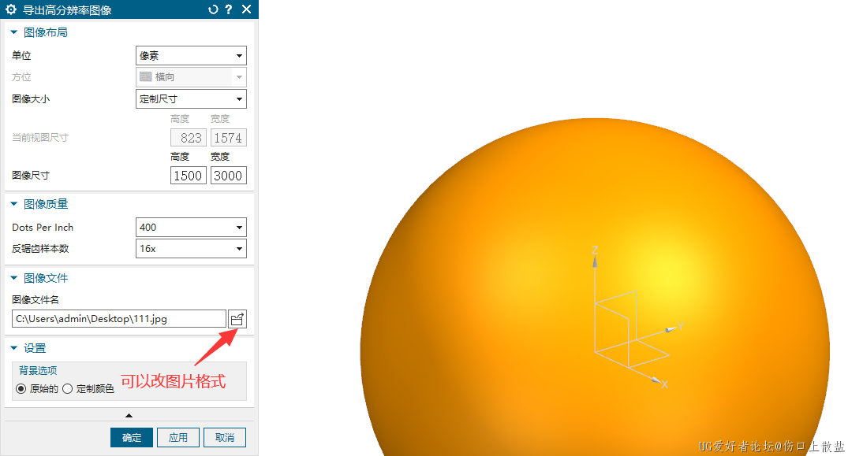
Task: Click the settings gear icon in dialog title
Action: pos(11,9)
